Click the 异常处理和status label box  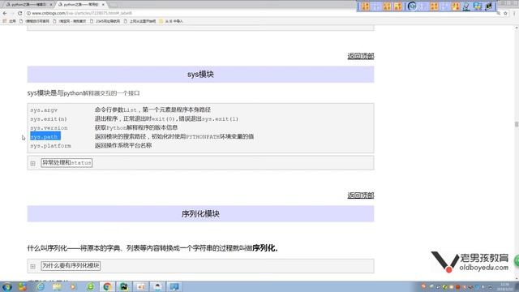(66, 162)
